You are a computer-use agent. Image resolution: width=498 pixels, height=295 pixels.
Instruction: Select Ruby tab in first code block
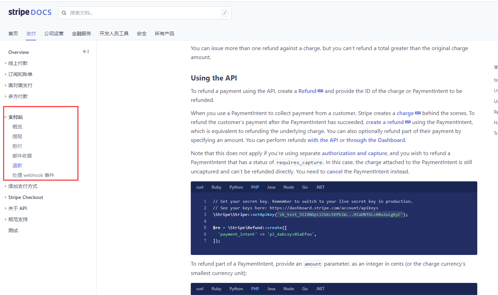tap(216, 187)
